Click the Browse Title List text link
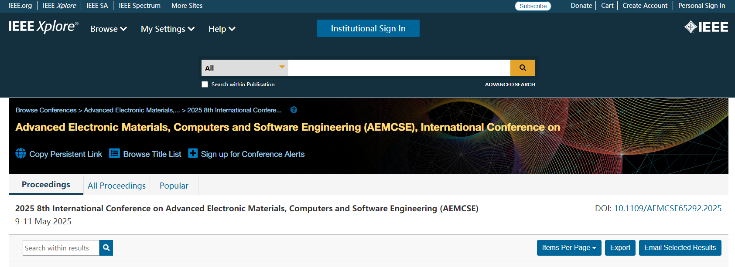 pos(152,154)
